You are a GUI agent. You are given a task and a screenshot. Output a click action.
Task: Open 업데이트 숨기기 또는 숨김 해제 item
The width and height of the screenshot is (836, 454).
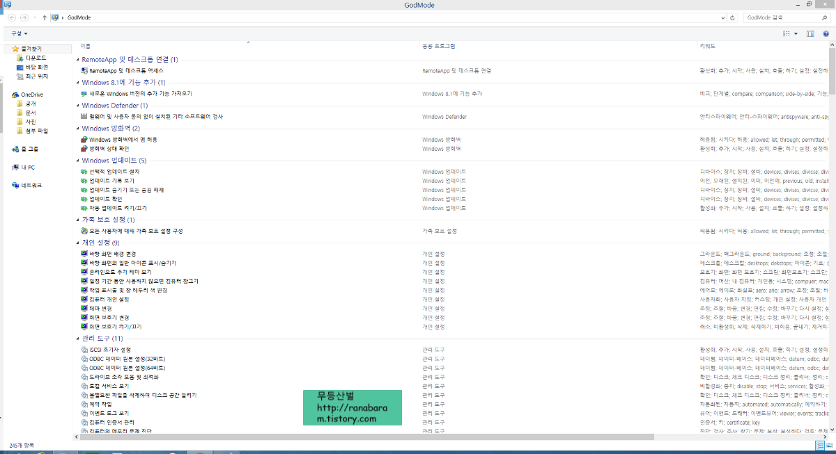click(x=122, y=190)
